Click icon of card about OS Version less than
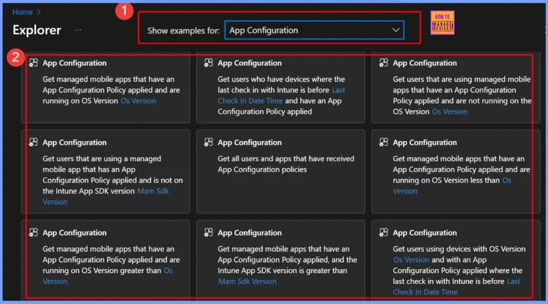548x304 pixels. 384,143
